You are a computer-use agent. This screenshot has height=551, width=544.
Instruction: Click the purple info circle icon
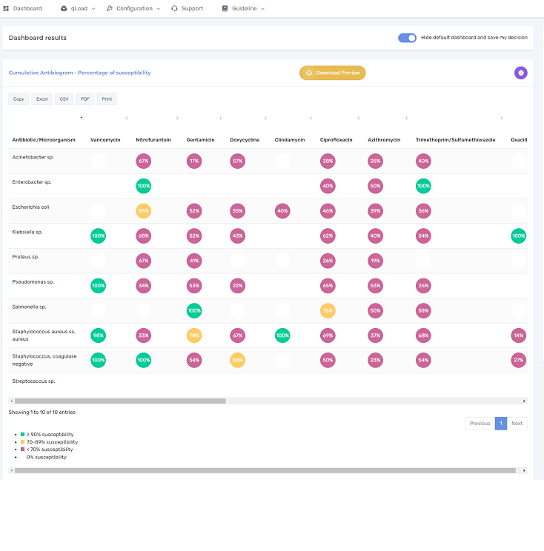[x=520, y=73]
